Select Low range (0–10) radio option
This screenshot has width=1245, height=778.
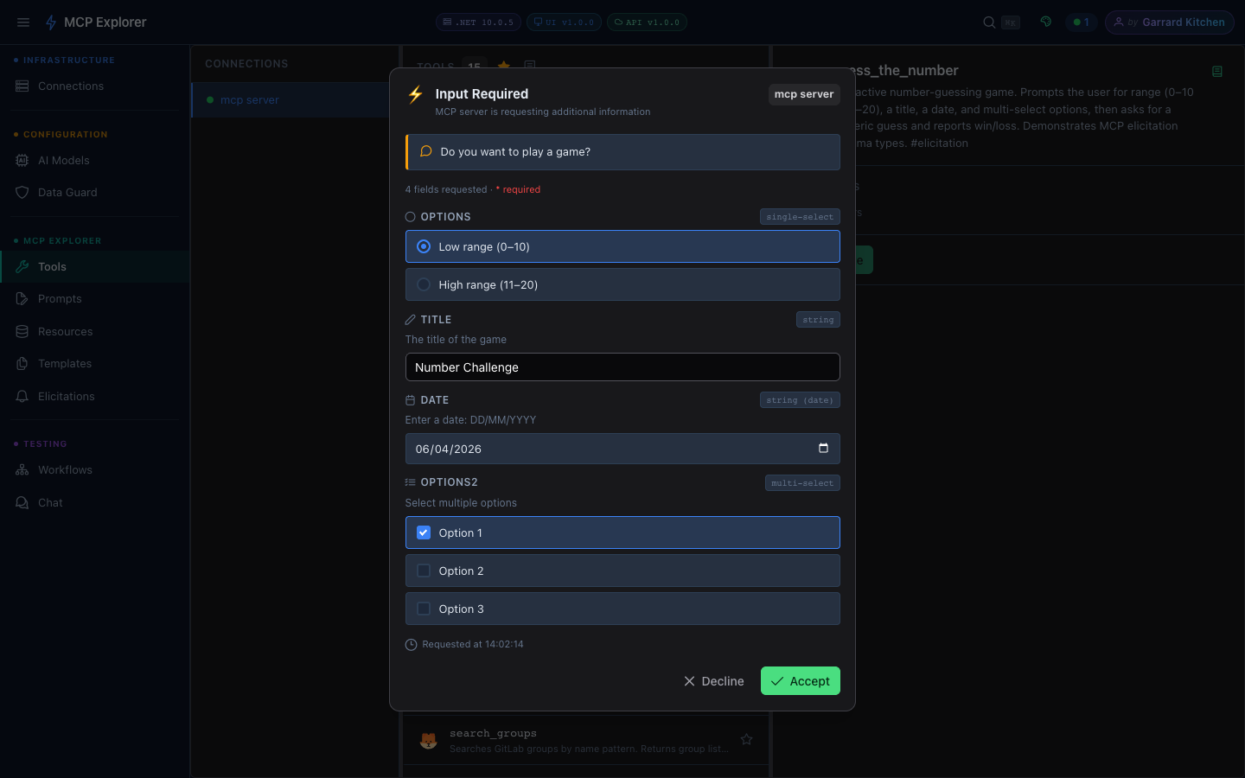pyautogui.click(x=424, y=246)
